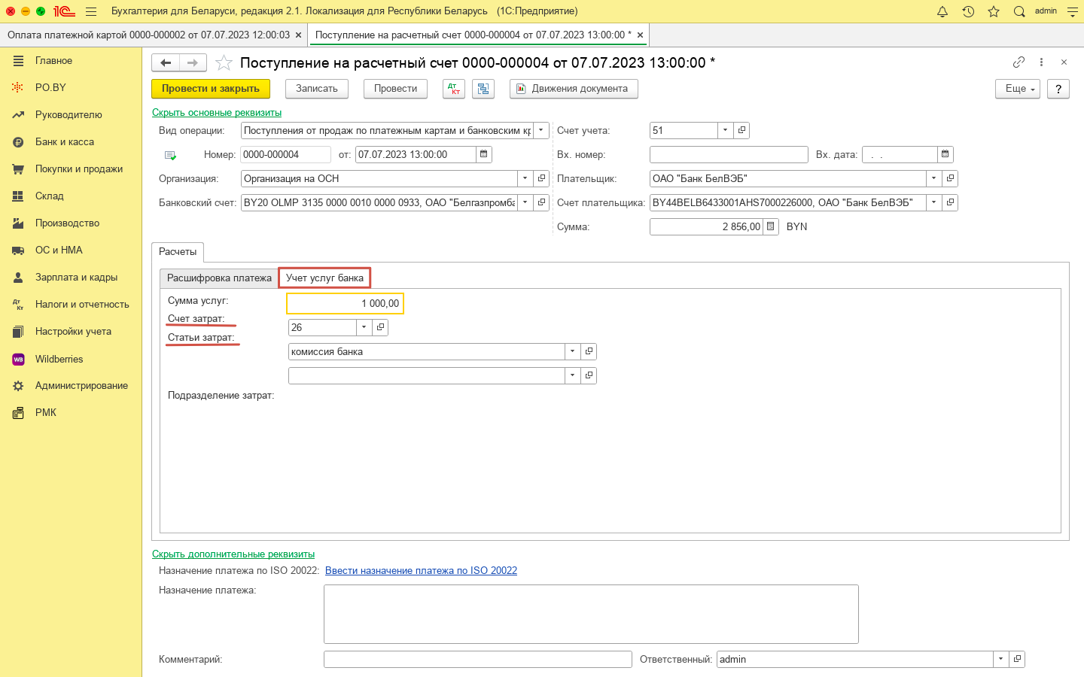Switch to Оплата платежной картой tab
The width and height of the screenshot is (1084, 677).
[x=148, y=35]
